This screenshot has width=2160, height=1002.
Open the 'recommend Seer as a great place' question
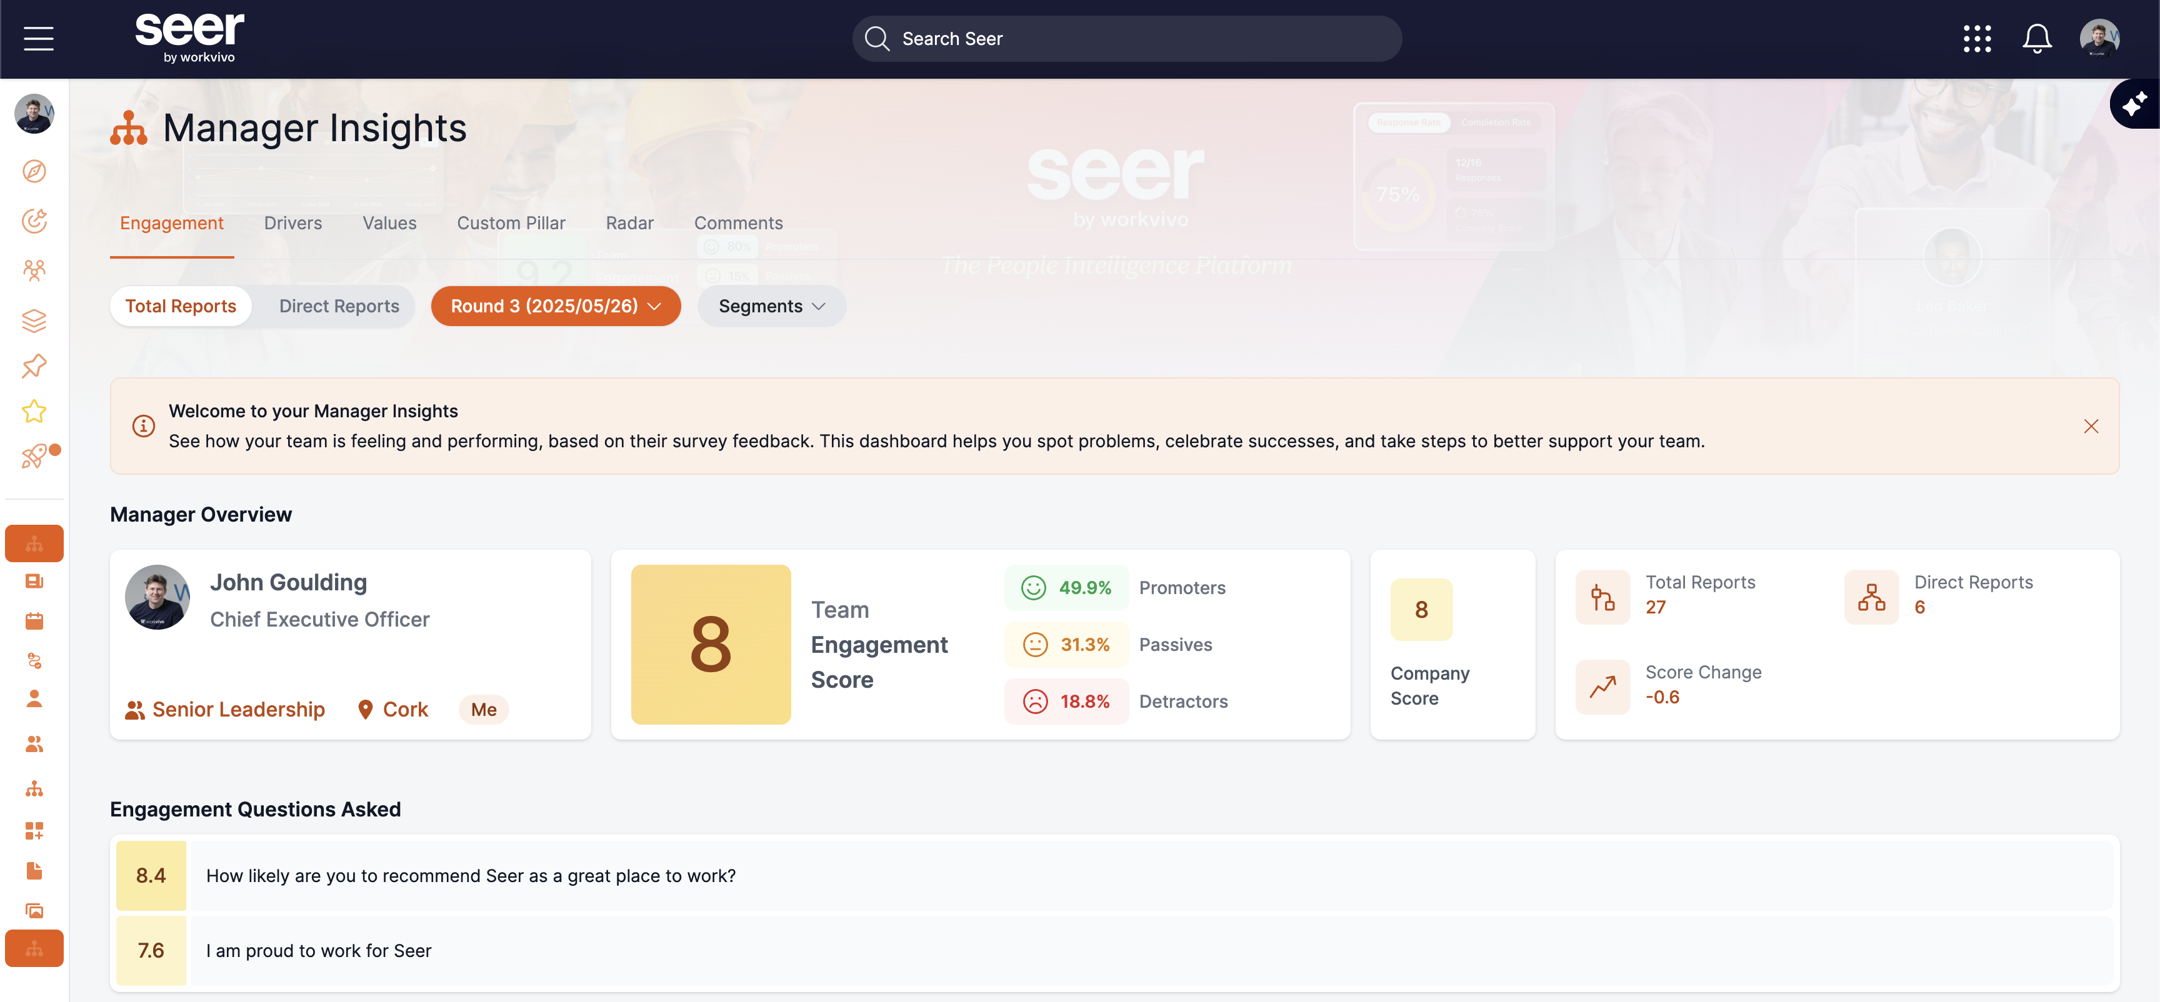click(x=1151, y=875)
